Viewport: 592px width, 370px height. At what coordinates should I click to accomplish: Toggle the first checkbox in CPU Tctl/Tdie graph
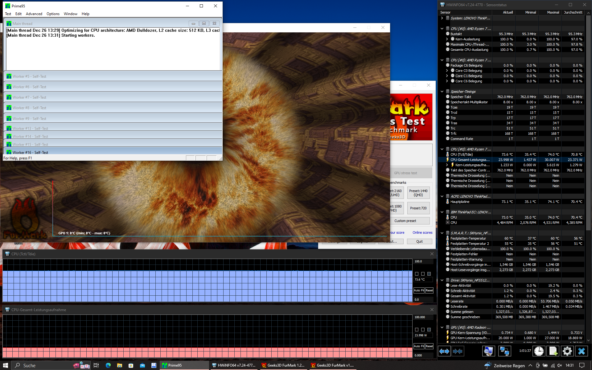click(x=417, y=274)
